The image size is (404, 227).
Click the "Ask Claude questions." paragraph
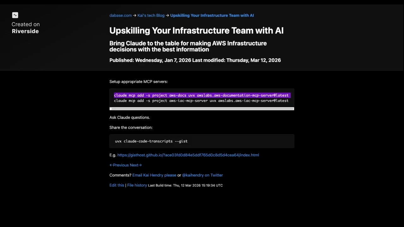(x=129, y=118)
